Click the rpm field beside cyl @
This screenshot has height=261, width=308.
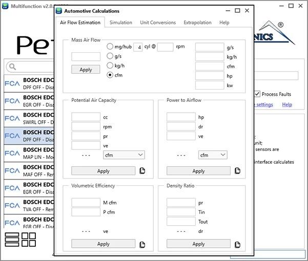tap(165, 47)
